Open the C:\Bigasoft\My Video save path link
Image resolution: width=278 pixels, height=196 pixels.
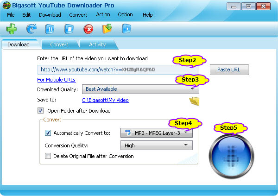105,100
